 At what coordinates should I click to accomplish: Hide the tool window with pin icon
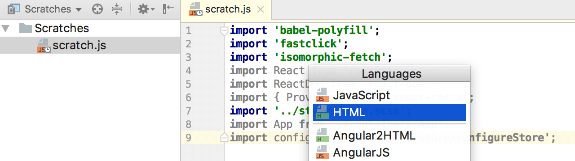pos(168,9)
